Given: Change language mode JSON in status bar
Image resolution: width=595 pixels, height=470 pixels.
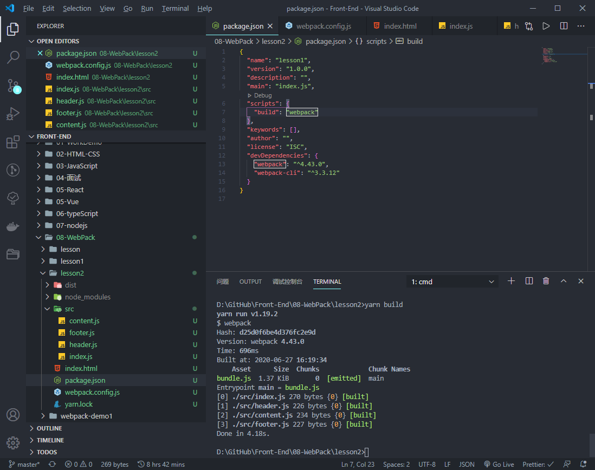Looking at the screenshot, I should pyautogui.click(x=467, y=465).
